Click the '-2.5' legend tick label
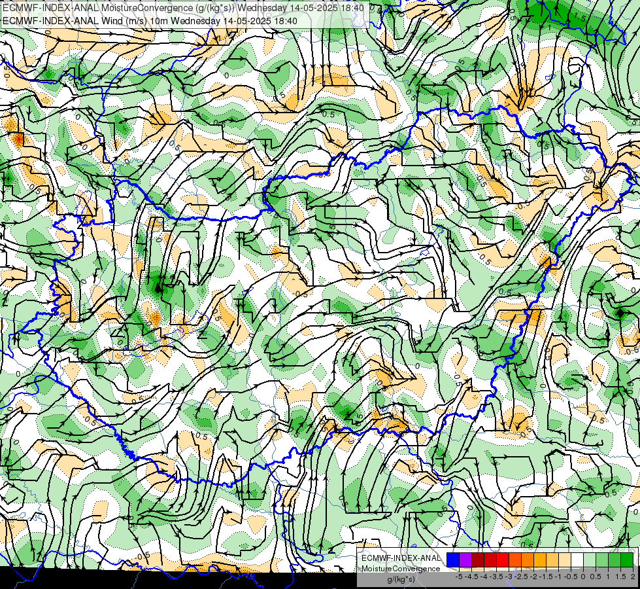 (521, 577)
